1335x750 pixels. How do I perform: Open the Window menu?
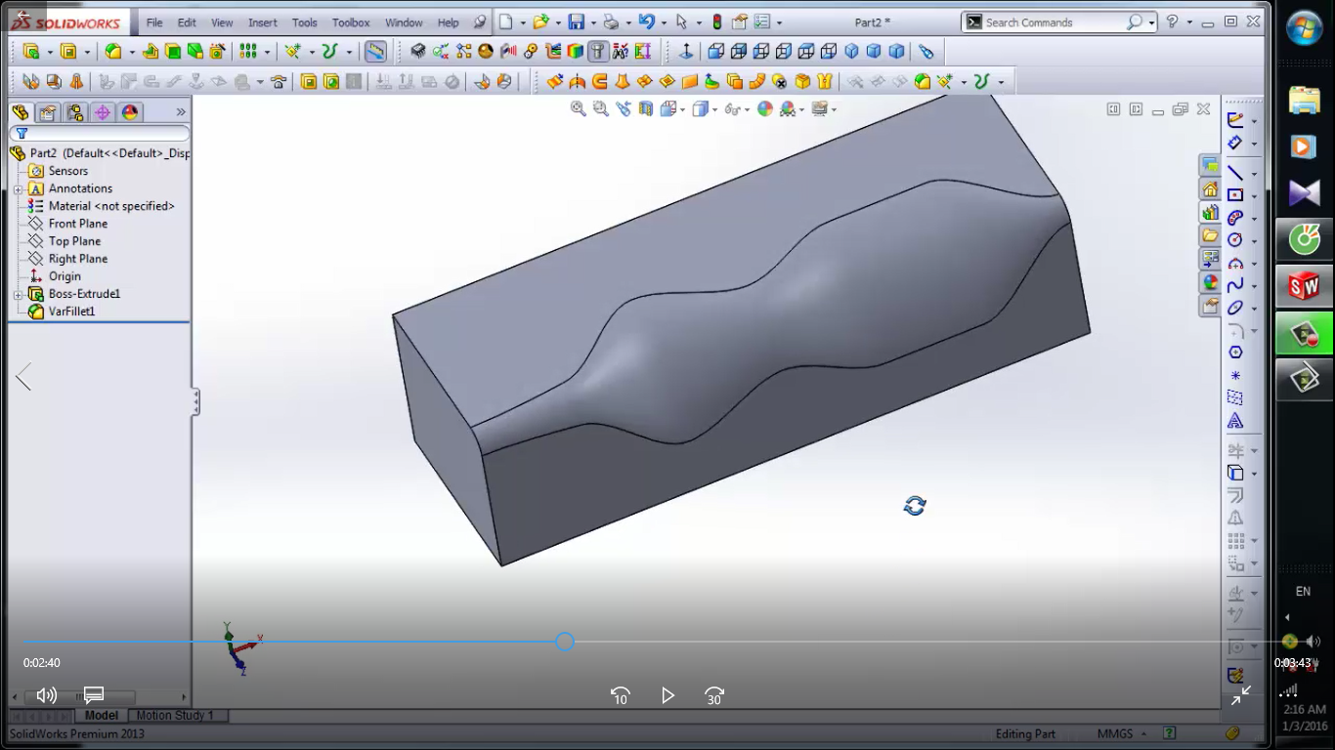point(404,22)
